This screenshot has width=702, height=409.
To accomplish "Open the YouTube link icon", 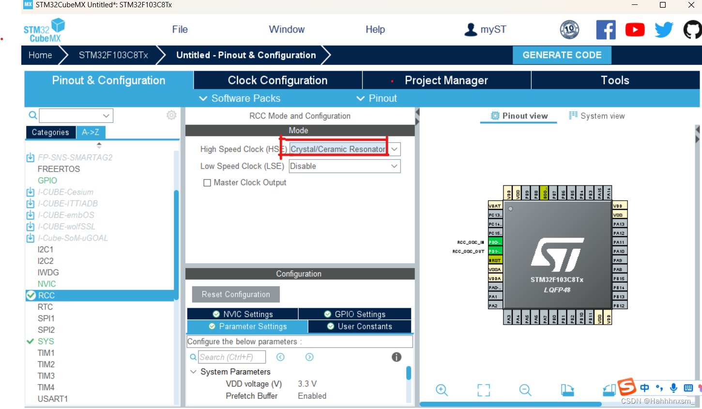I will click(635, 30).
